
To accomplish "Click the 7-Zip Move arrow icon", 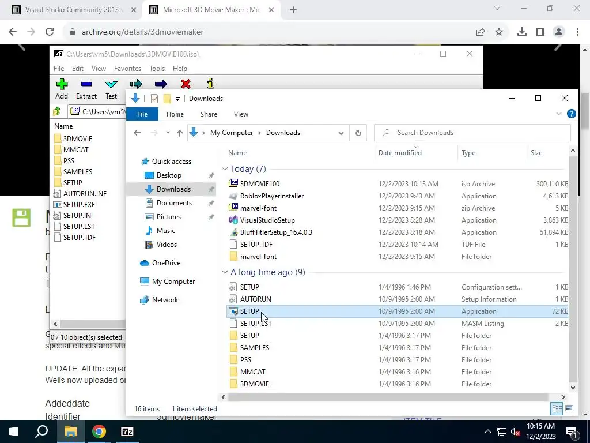I will (161, 84).
